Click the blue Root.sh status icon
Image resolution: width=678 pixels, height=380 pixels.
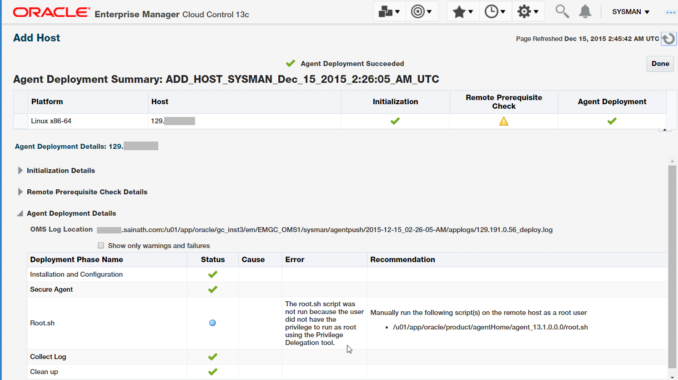tap(212, 323)
